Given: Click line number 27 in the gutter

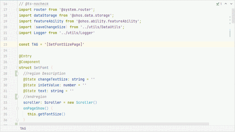Looking at the screenshot, I should tap(5, 68).
